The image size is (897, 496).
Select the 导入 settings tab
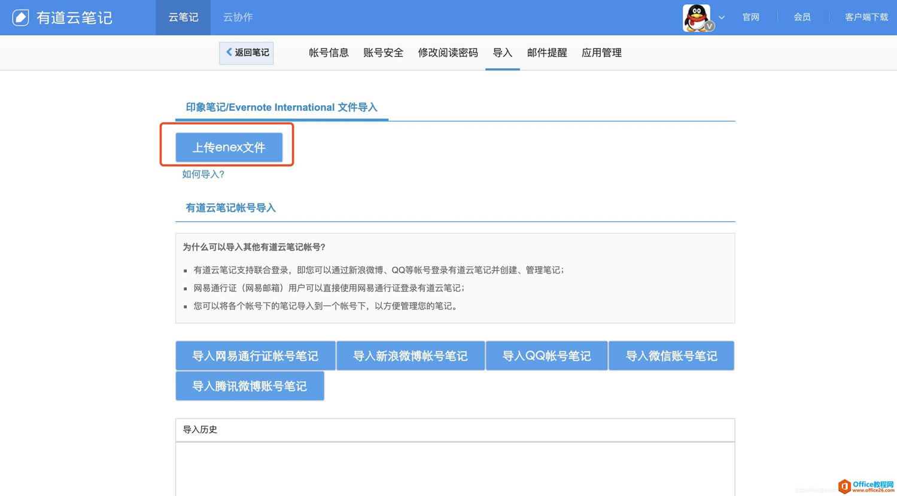pos(503,53)
